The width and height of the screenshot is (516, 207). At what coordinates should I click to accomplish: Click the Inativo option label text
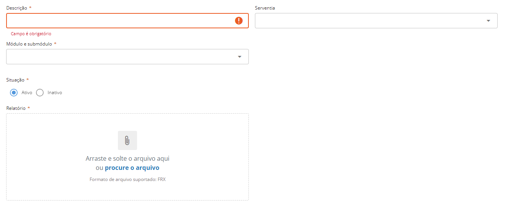[55, 93]
